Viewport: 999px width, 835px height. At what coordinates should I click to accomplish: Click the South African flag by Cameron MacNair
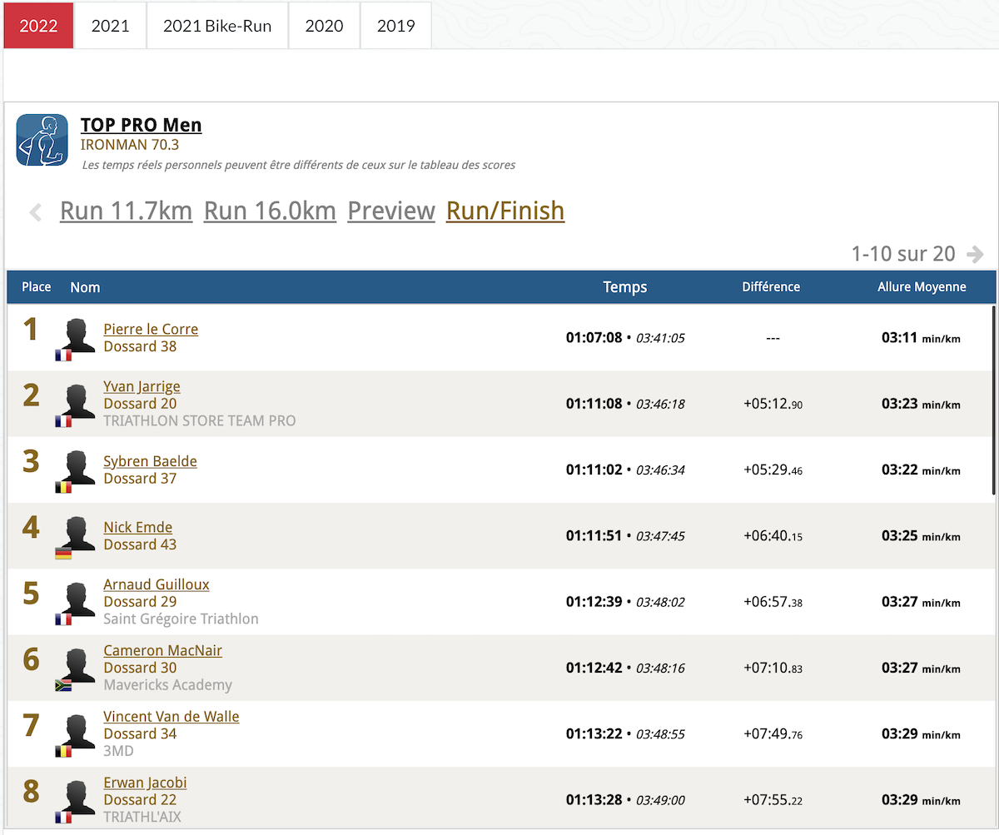point(63,685)
